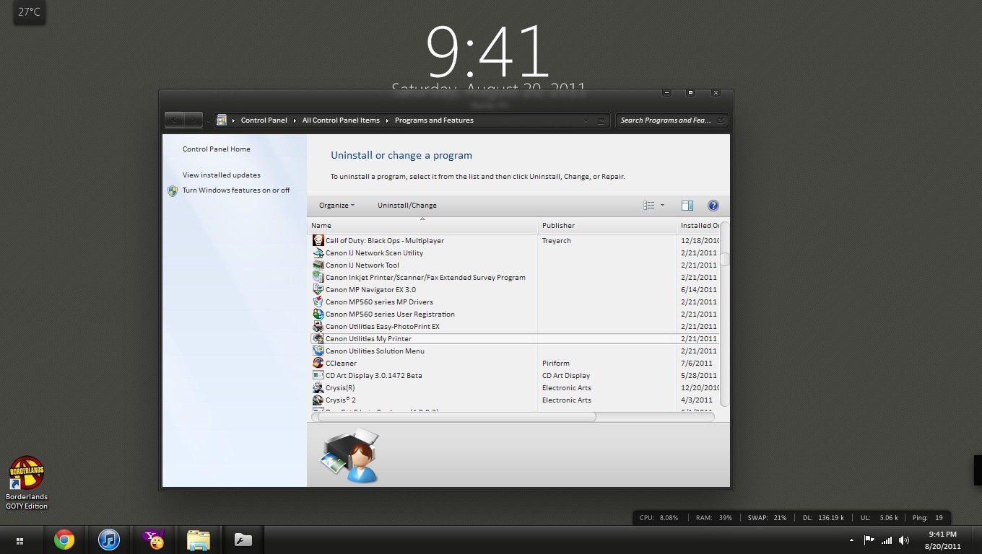The image size is (982, 554).
Task: Sort by the Name column header
Action: click(422, 226)
